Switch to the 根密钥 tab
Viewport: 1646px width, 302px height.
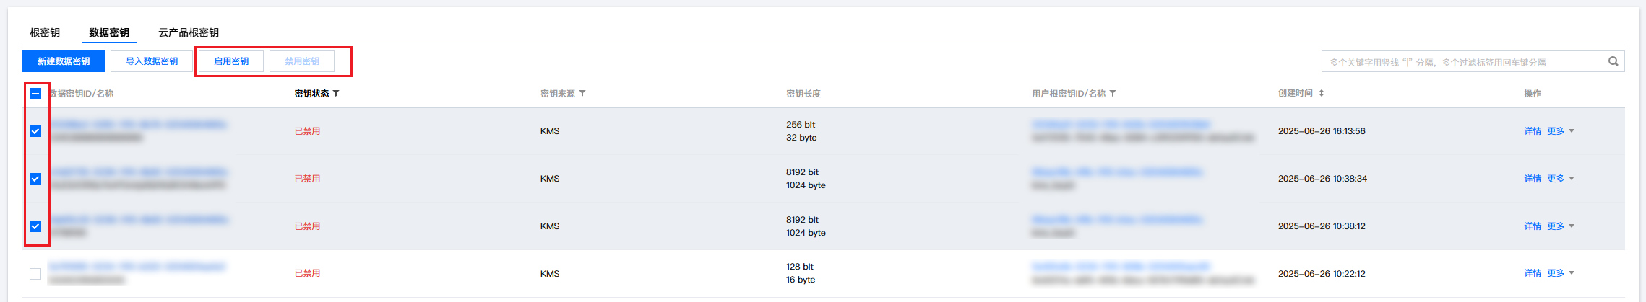[x=45, y=32]
